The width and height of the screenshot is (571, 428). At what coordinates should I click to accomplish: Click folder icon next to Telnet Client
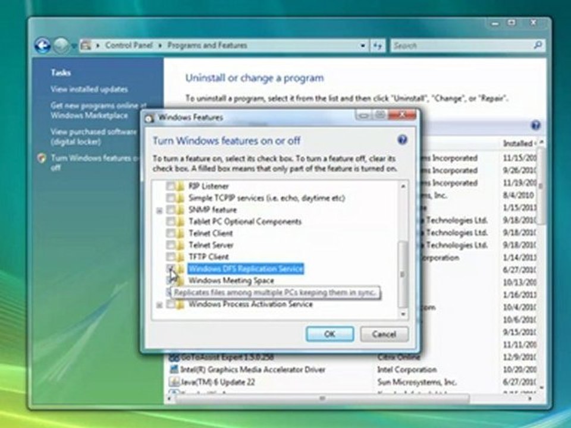[180, 233]
